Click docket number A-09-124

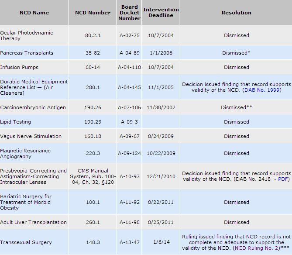click(x=130, y=153)
